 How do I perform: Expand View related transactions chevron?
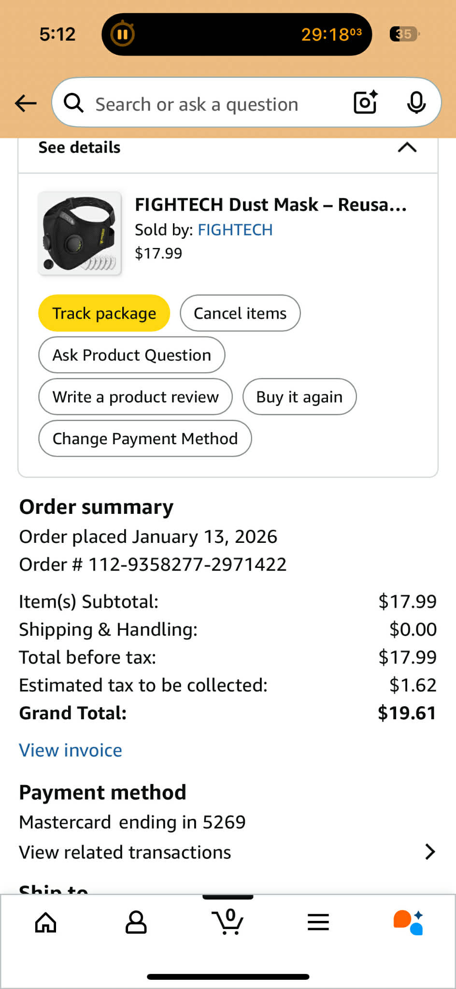point(429,852)
